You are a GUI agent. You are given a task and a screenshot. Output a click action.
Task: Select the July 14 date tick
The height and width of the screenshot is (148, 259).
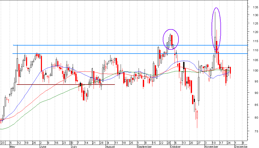(x=87, y=143)
